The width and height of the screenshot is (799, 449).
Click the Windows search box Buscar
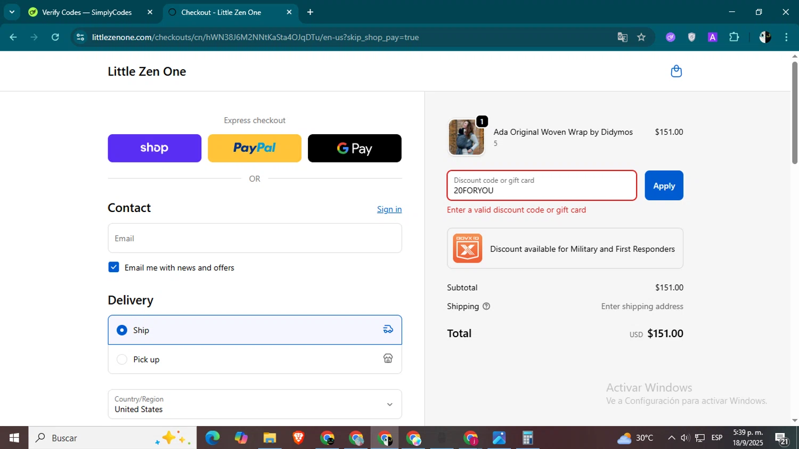[112, 438]
